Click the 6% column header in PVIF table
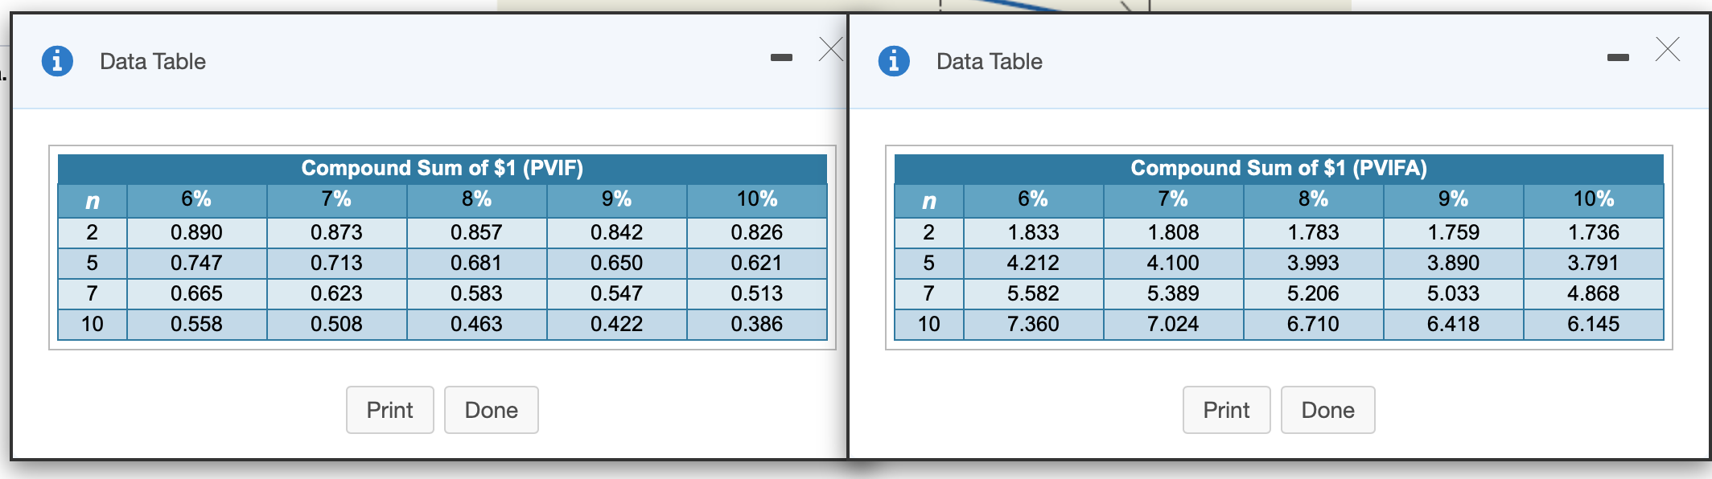This screenshot has width=1712, height=479. click(x=196, y=200)
